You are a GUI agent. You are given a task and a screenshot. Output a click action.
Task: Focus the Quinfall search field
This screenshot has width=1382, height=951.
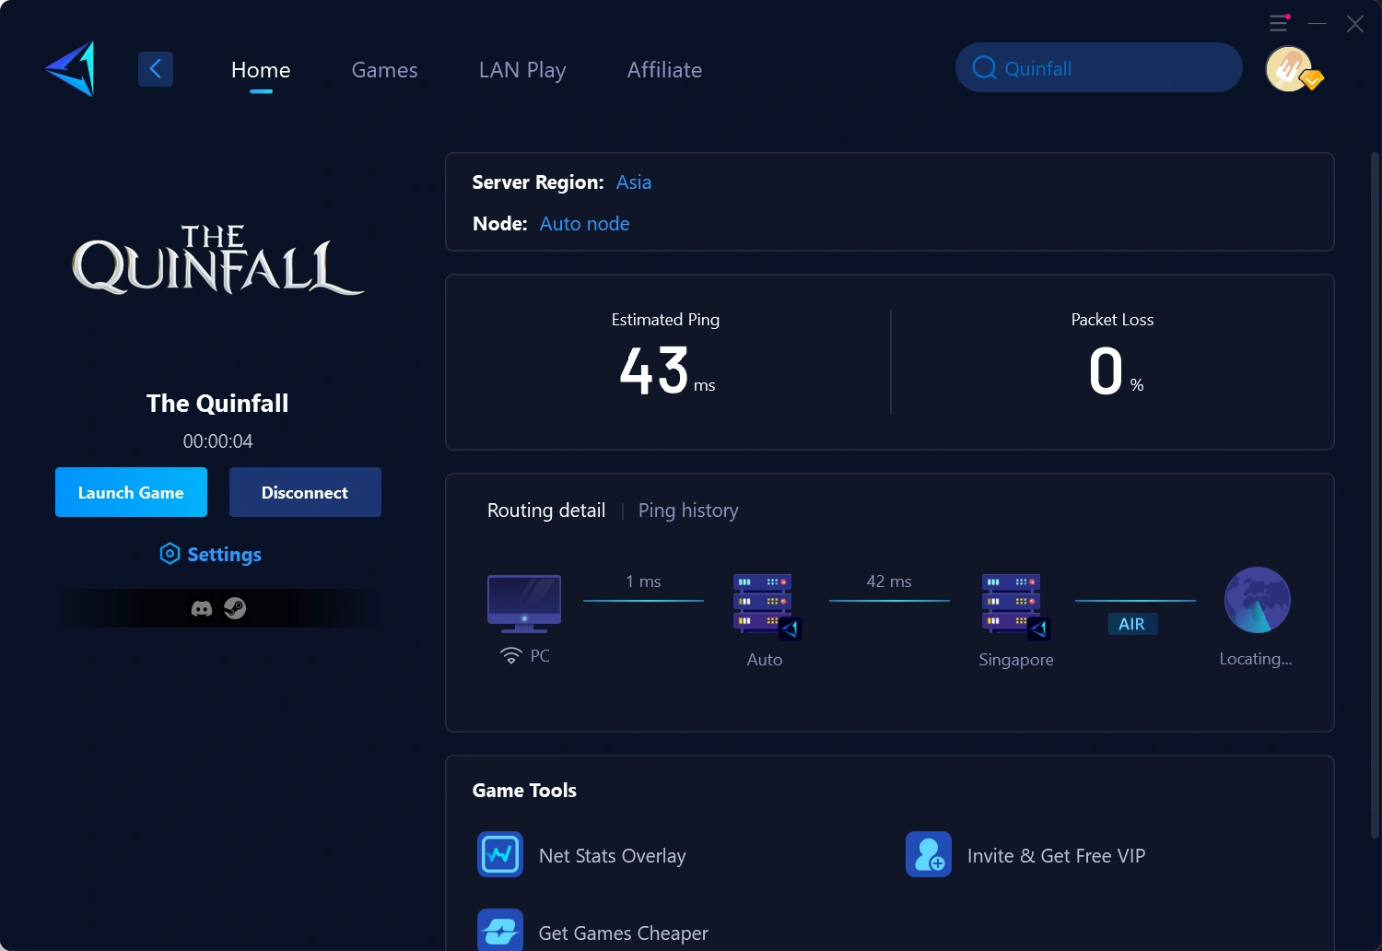[1099, 67]
